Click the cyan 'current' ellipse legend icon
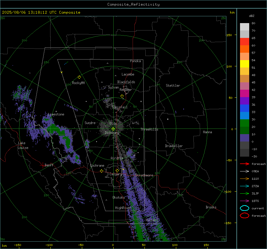 pos(244,208)
